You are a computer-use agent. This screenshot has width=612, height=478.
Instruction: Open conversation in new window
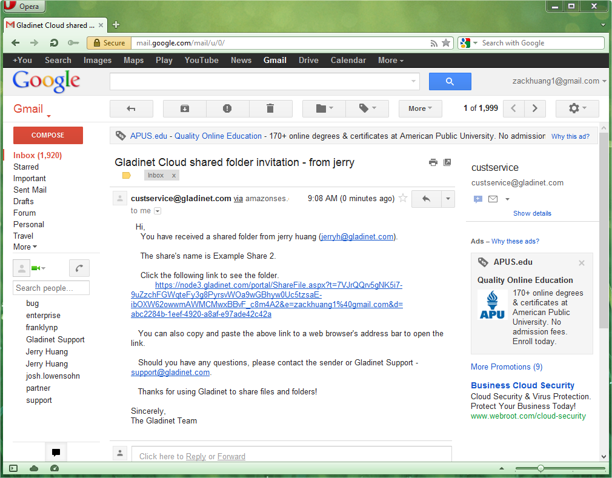click(447, 162)
